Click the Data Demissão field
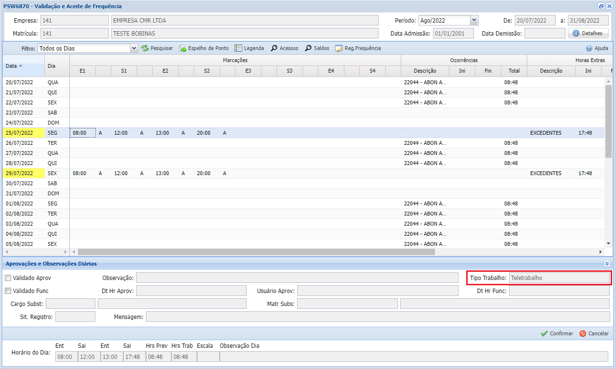Viewport: 616px width, 369px height. coord(545,33)
